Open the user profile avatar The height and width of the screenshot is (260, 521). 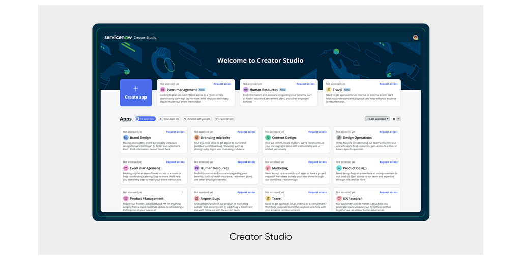(415, 38)
